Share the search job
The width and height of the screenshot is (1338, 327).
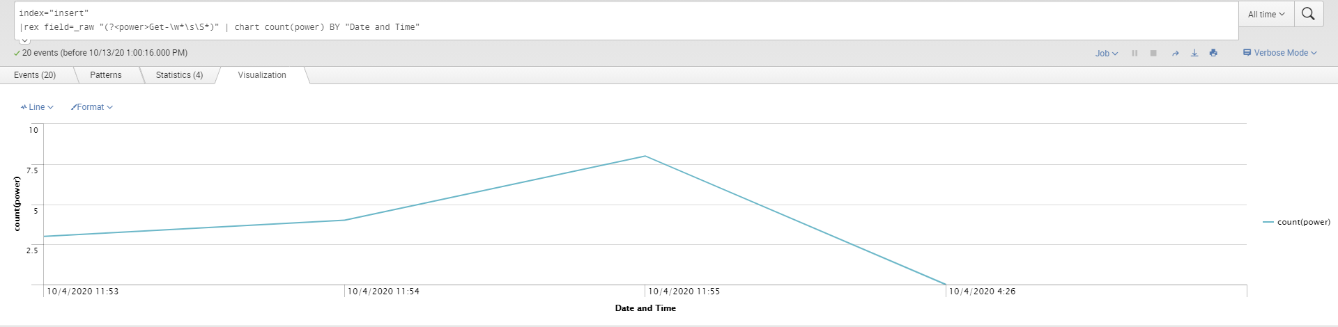(1175, 53)
